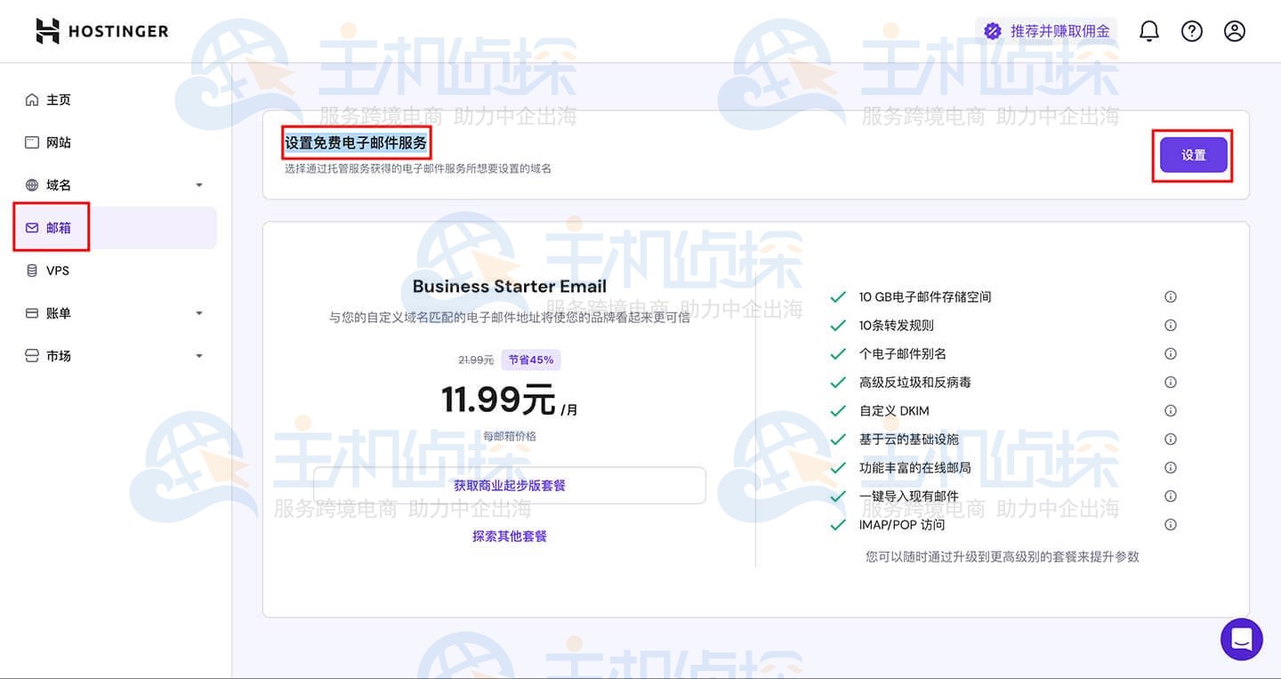
Task: Click info icon beside 10 GB电子邮件存储空间
Action: click(x=1171, y=297)
